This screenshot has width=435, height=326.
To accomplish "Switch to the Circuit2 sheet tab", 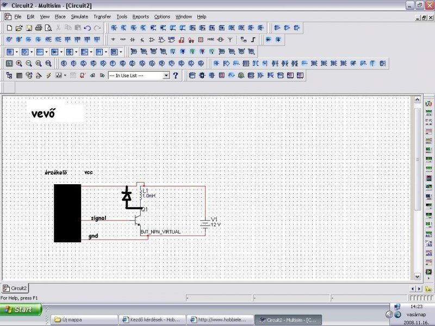I will (x=15, y=289).
